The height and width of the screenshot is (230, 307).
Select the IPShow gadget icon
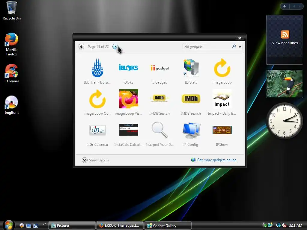click(x=222, y=130)
